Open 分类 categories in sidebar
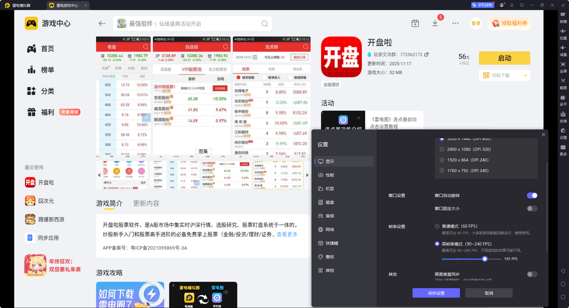This screenshot has width=569, height=308. click(41, 91)
